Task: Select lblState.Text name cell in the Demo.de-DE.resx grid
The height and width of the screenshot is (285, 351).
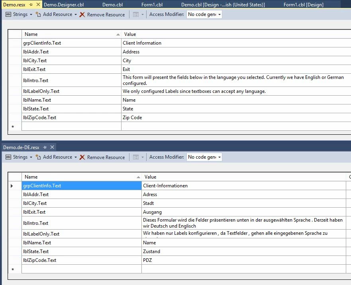Action: coord(82,252)
